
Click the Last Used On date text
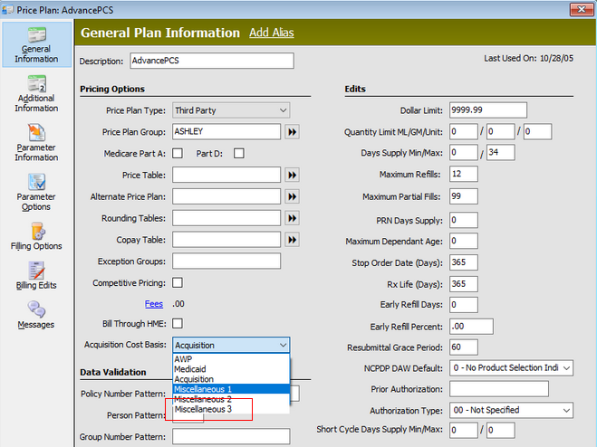528,58
